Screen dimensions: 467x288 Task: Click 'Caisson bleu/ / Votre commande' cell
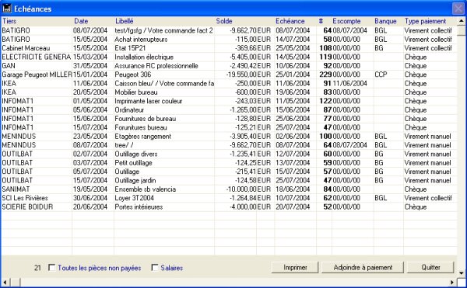coord(164,83)
